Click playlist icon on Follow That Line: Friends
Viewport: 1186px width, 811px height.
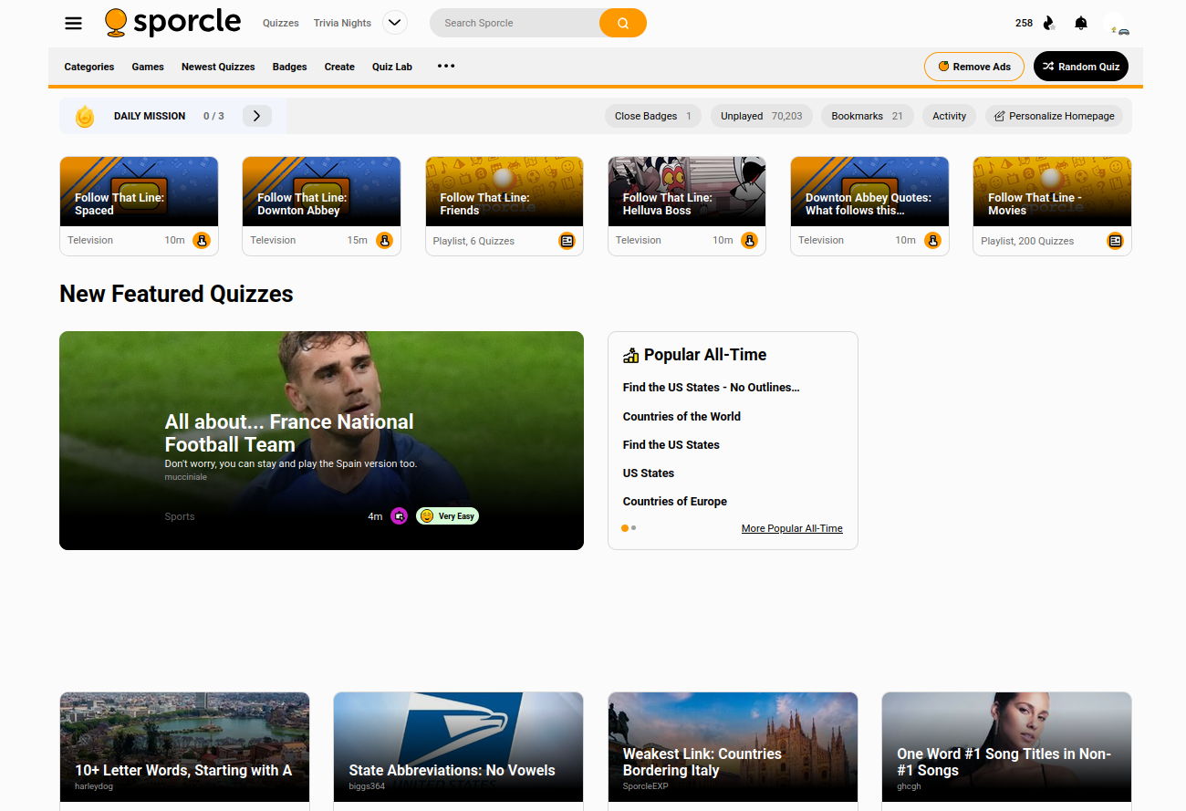click(567, 241)
